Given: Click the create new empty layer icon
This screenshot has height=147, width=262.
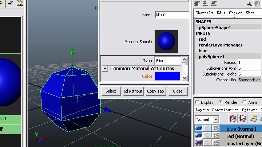Looking at the screenshot, I should (x=253, y=119).
